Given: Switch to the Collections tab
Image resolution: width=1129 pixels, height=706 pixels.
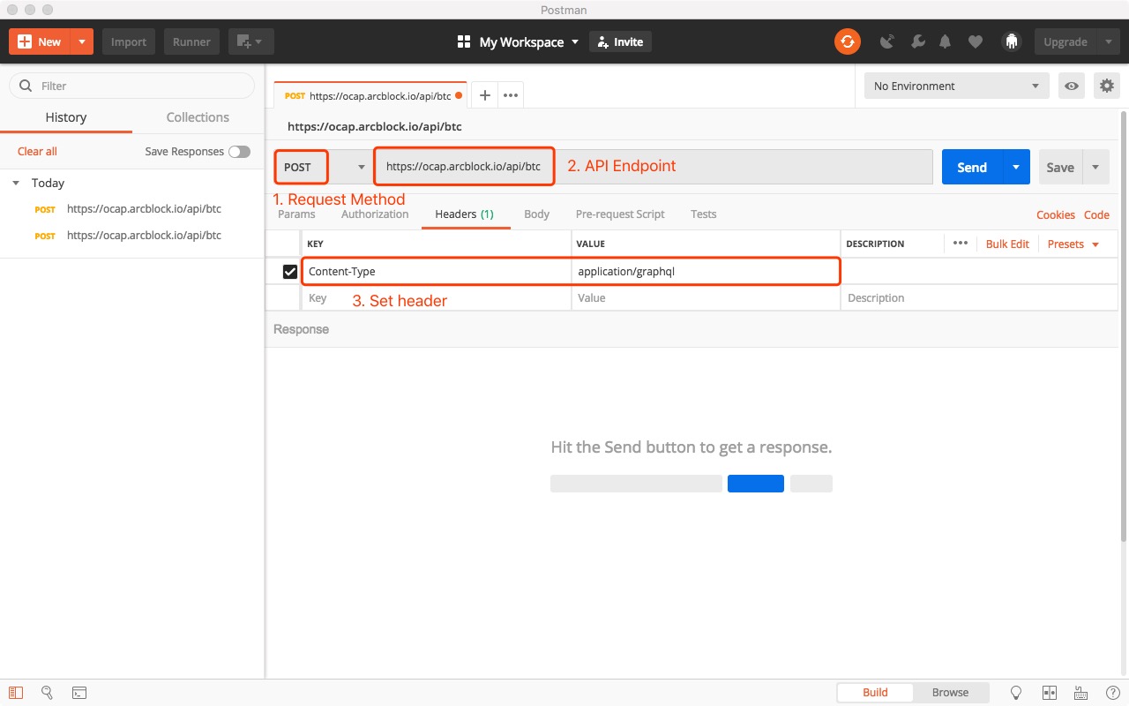Looking at the screenshot, I should (x=198, y=117).
